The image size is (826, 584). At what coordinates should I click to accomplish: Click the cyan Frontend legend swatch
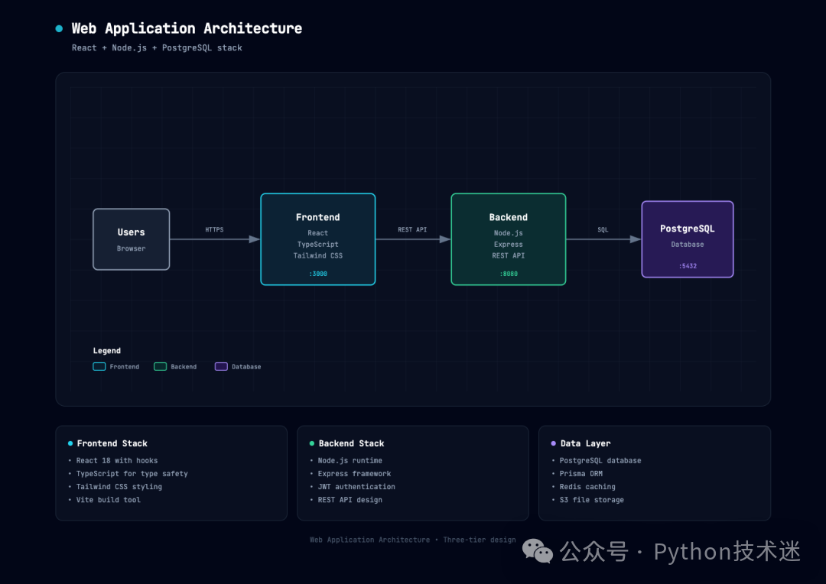99,366
